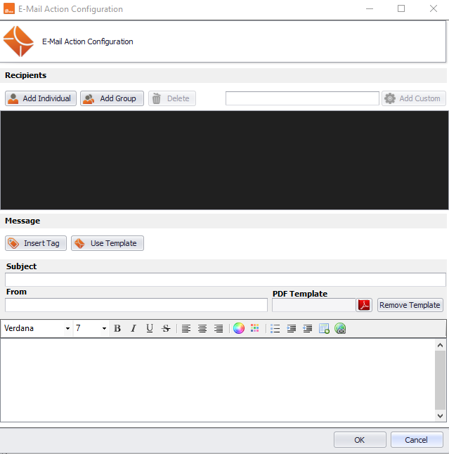Click the Insert Tag button
This screenshot has height=454, width=449.
click(x=36, y=243)
